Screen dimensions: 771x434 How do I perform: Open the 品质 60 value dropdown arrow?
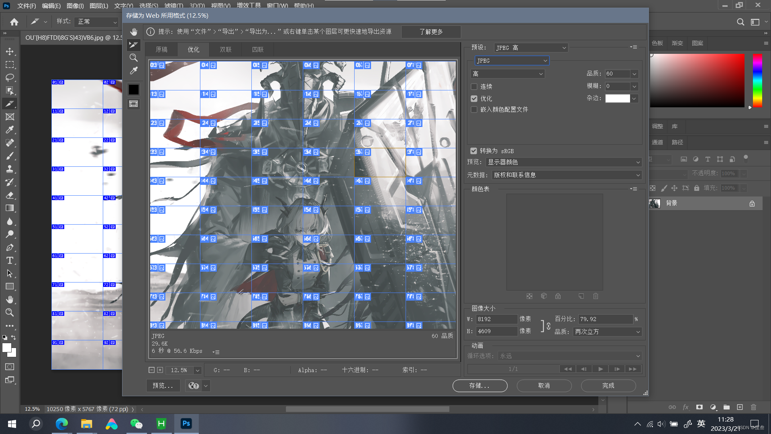[634, 74]
